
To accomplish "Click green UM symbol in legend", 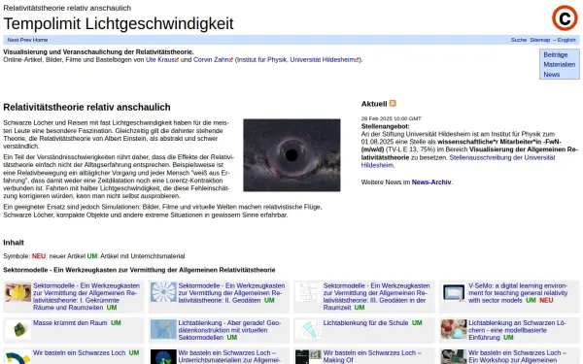I will point(92,256).
